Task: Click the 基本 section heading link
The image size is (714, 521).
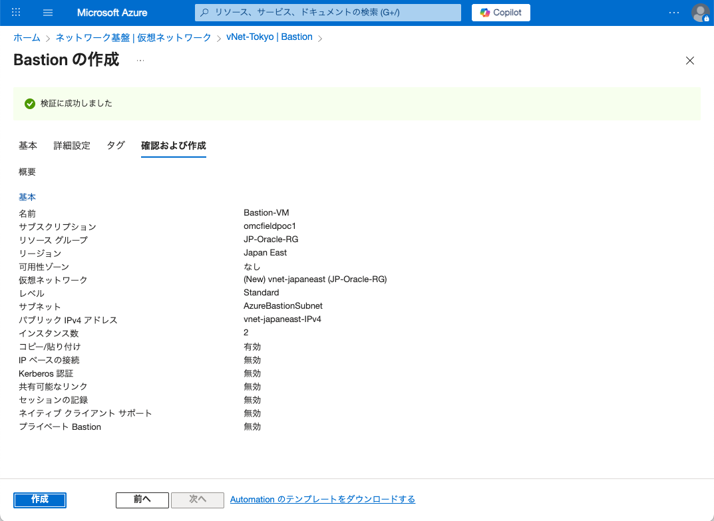Action: pos(27,197)
